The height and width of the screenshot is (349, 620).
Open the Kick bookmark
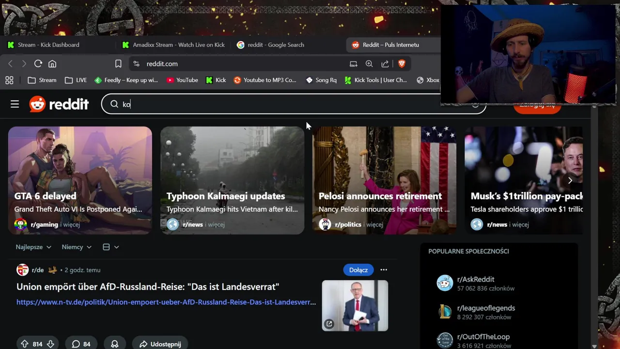216,80
